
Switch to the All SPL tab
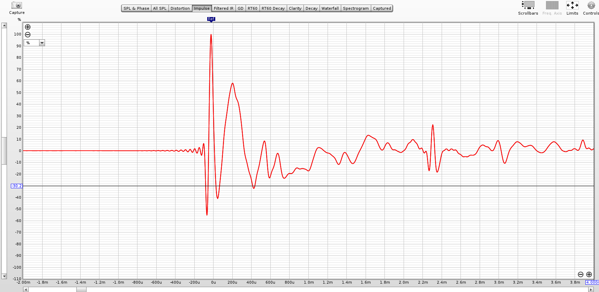tap(160, 8)
